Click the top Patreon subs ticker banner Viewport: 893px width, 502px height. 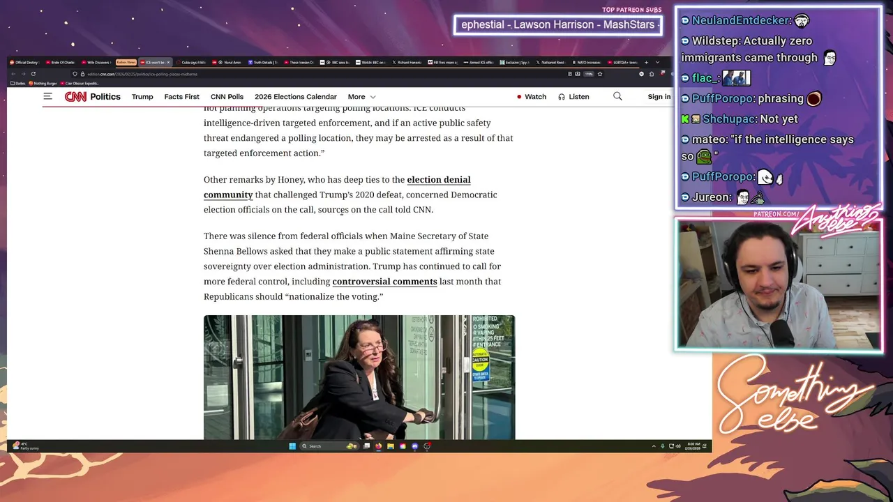pos(558,25)
